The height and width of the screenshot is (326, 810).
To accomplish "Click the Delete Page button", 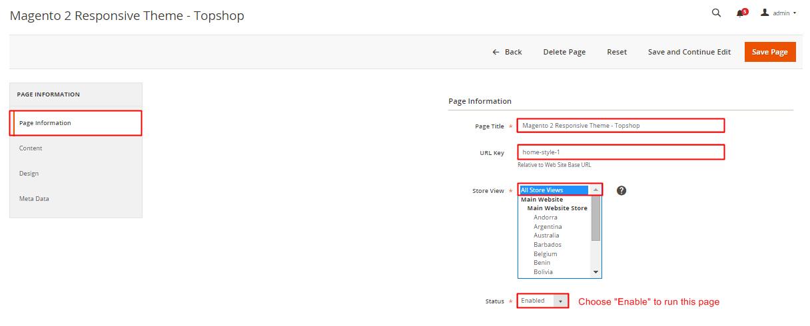I will point(564,52).
